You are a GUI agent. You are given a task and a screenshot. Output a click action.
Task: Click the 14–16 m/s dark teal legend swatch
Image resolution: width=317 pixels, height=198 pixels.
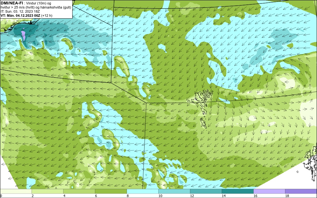click(x=238, y=191)
